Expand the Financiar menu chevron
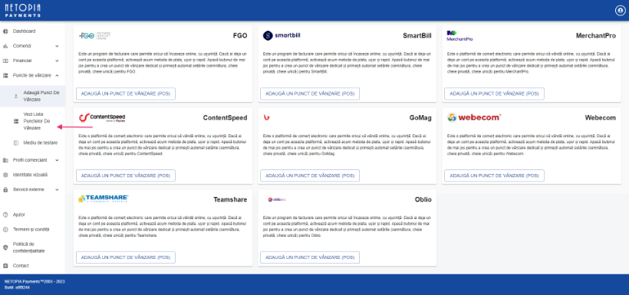This screenshot has width=629, height=295. click(x=57, y=61)
